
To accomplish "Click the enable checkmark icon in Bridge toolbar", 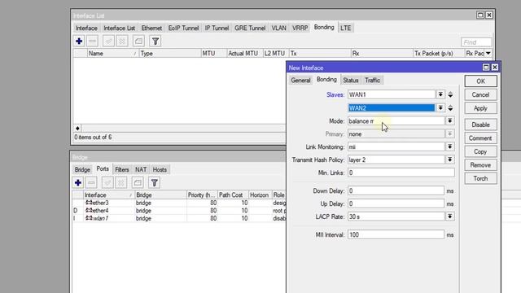I will 107,182.
